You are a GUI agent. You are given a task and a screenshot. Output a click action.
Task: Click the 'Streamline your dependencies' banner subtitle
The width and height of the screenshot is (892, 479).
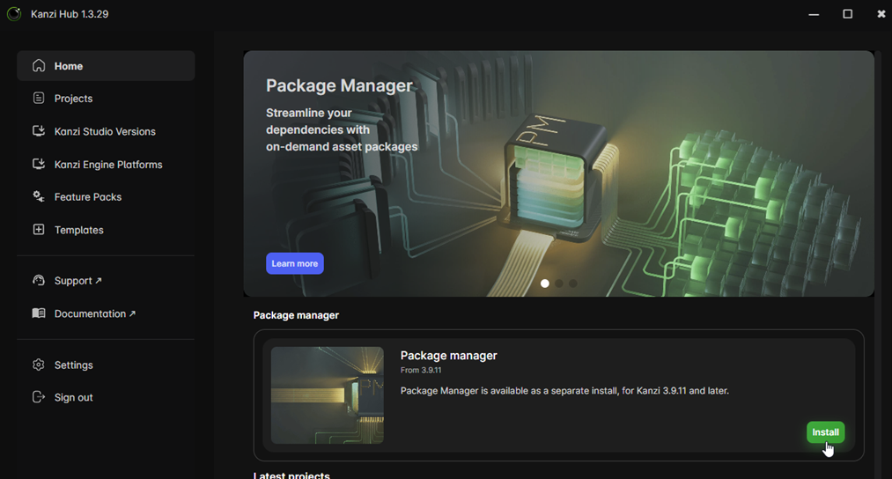(342, 129)
